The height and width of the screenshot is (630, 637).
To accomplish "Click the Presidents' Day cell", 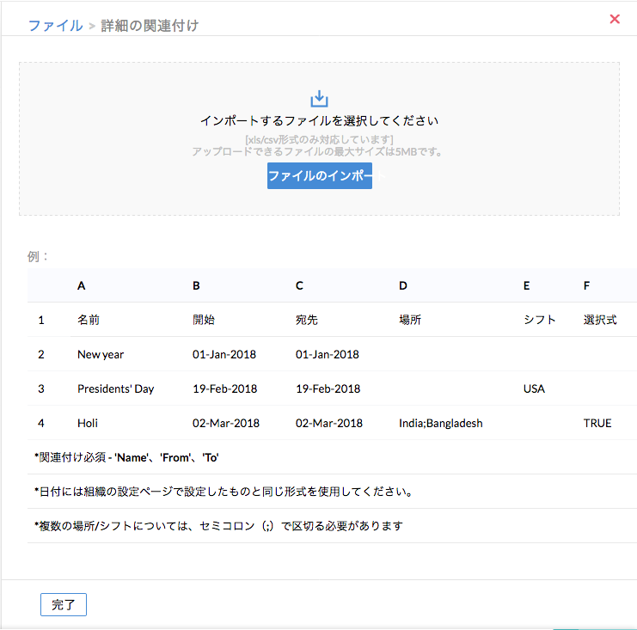I will 115,388.
